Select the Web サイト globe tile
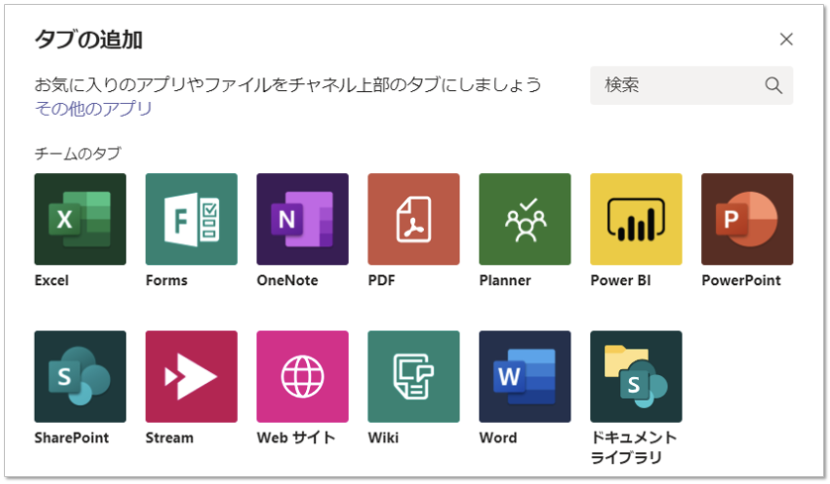Screen dimensions: 830x484 (x=303, y=377)
